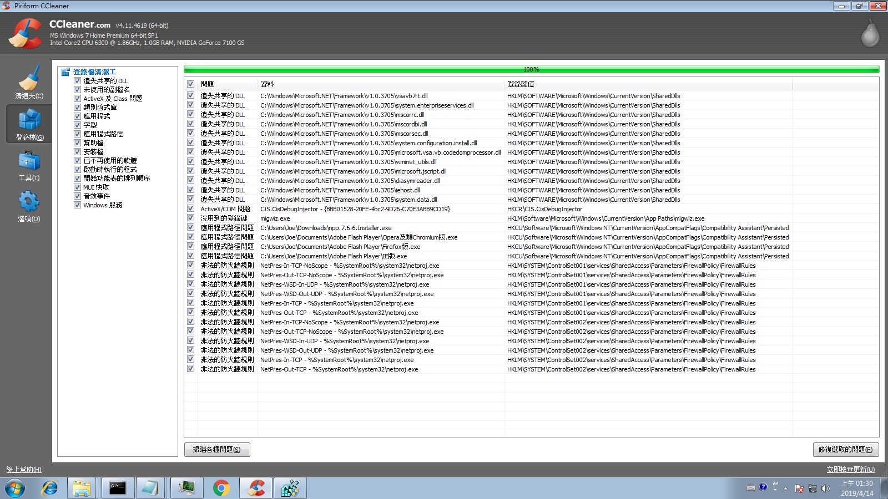888x499 pixels.
Task: Select the system.data.dll path cell
Action: tap(349, 200)
